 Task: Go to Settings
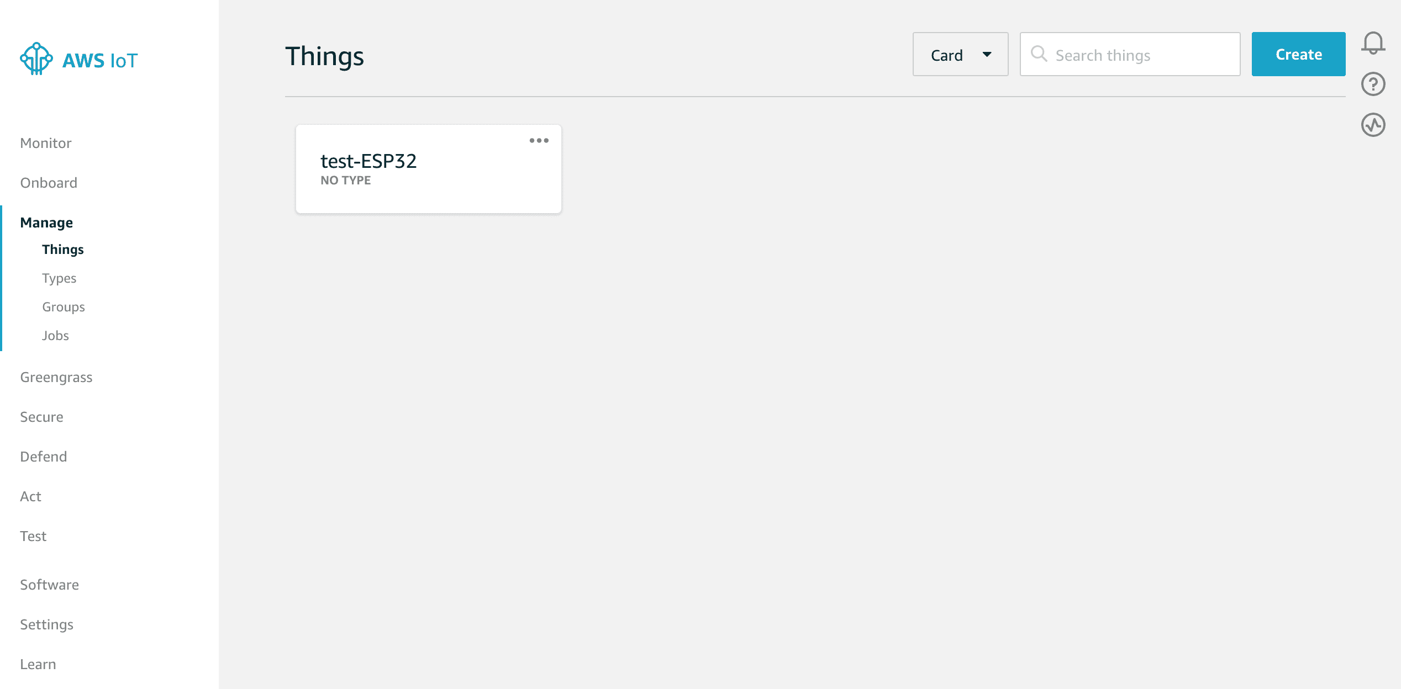click(x=46, y=624)
